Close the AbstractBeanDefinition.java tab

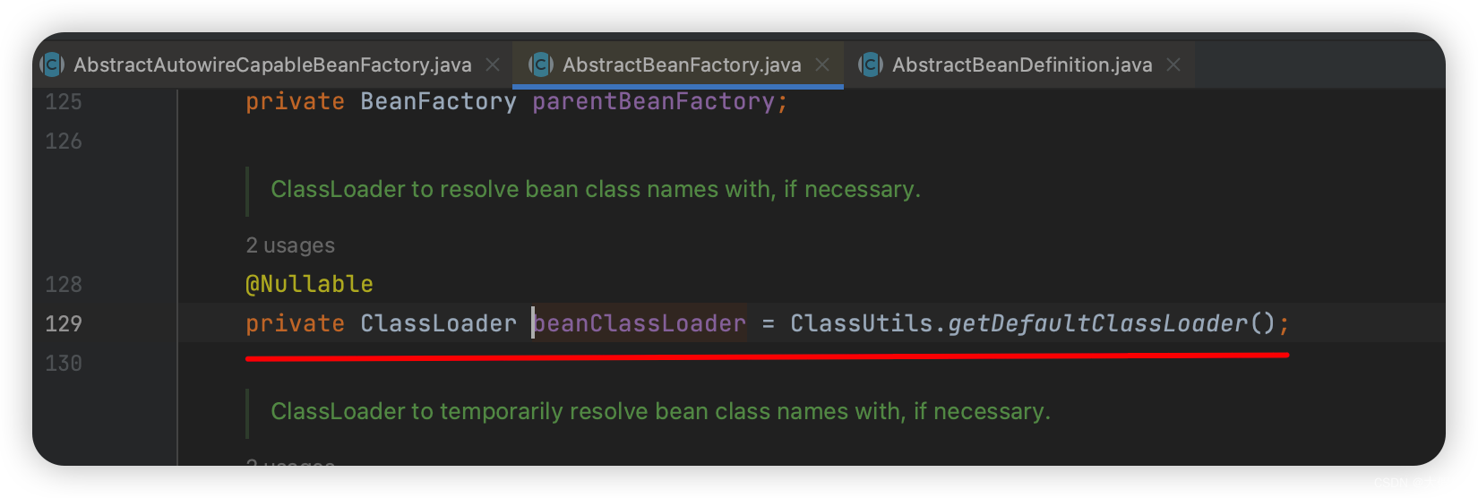[x=1173, y=64]
